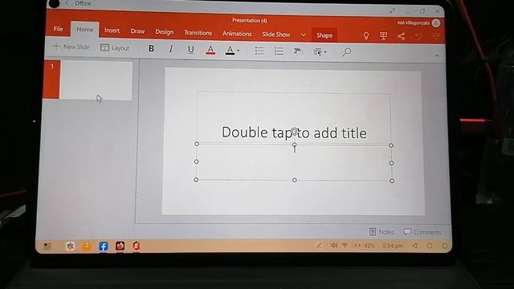This screenshot has width=514, height=289.
Task: Click the rotation handle of the selected box
Action: point(295,132)
